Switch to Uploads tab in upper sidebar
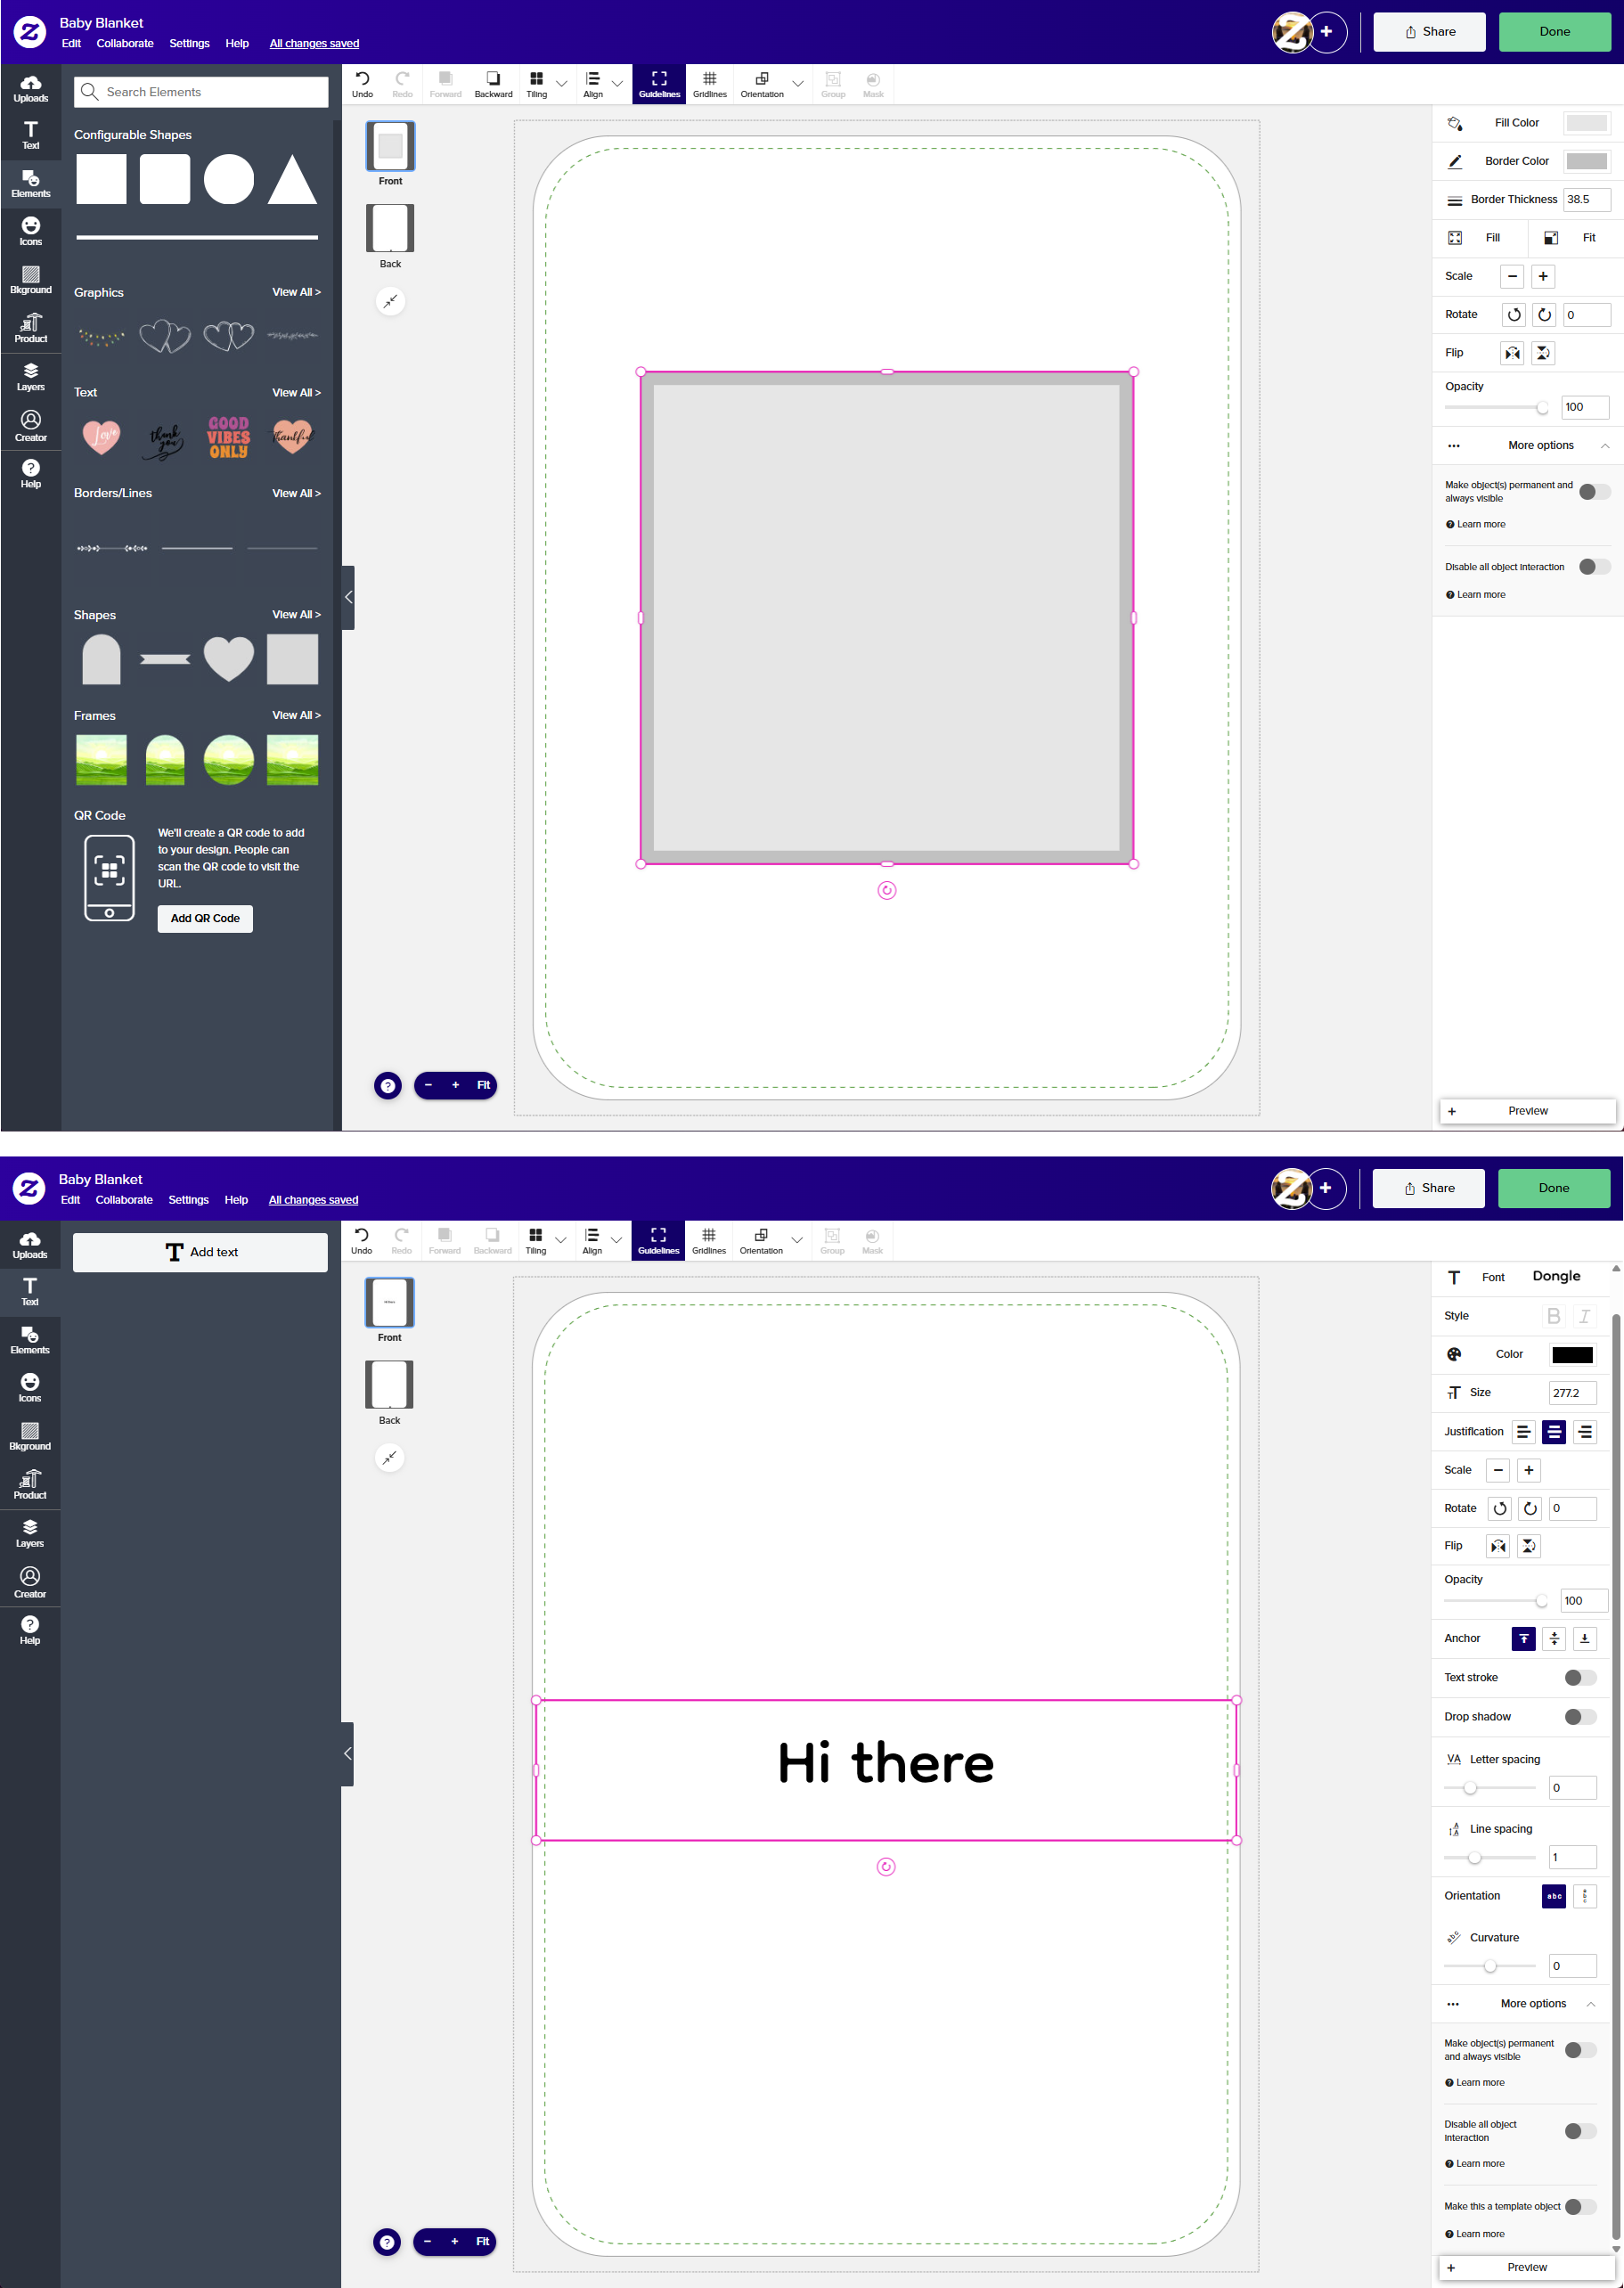The height and width of the screenshot is (2288, 1624). [x=31, y=89]
